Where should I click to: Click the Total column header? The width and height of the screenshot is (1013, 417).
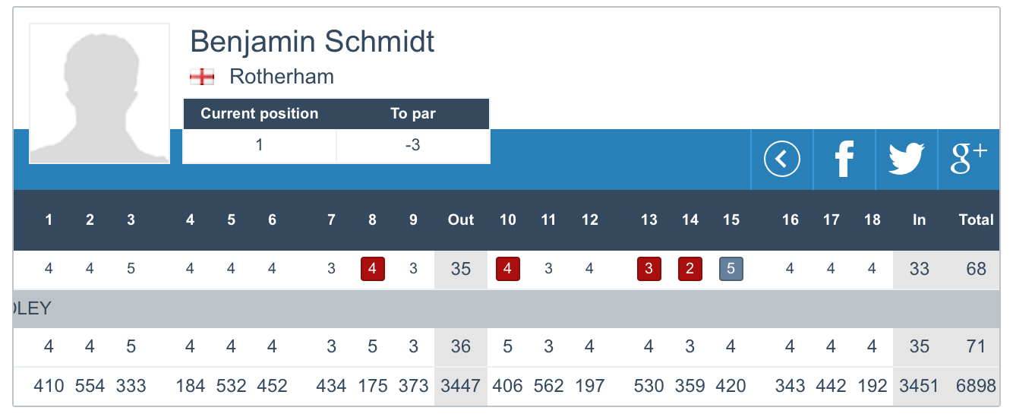(x=976, y=220)
